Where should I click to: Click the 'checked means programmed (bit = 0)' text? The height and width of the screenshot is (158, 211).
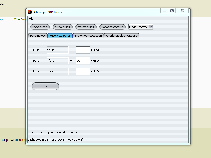(x=52, y=132)
